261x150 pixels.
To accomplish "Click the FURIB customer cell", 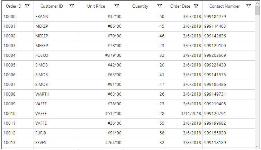I will pyautogui.click(x=56, y=133).
